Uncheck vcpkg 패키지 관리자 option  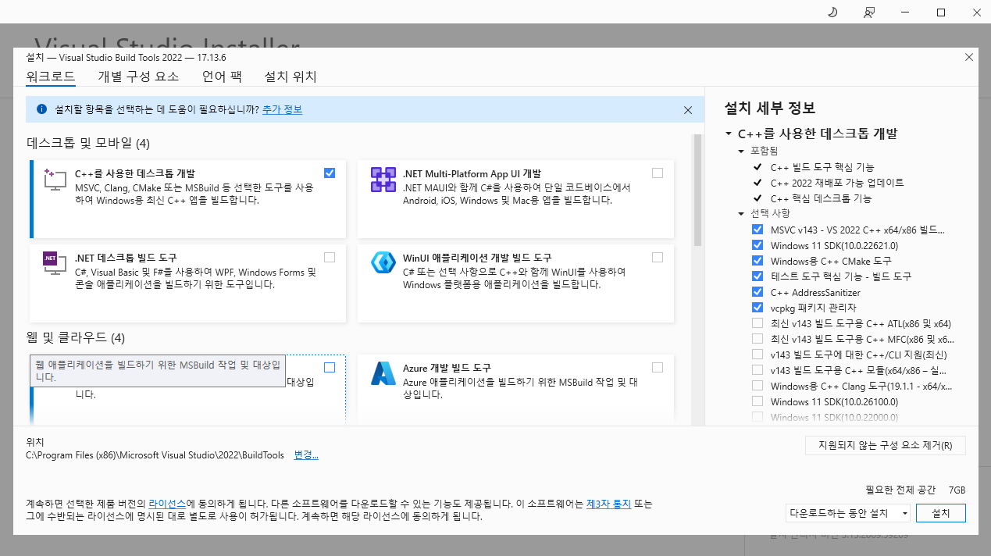tap(758, 308)
